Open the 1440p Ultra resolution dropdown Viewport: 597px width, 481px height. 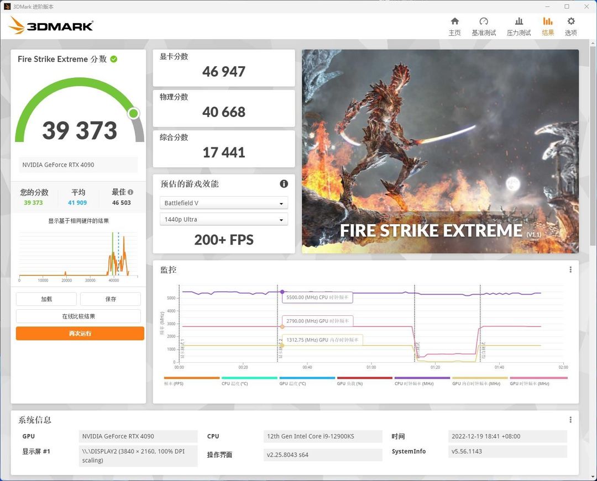coord(224,219)
